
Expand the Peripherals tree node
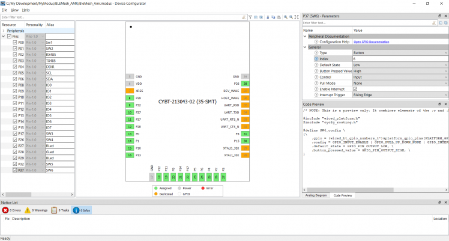[x=4, y=30]
